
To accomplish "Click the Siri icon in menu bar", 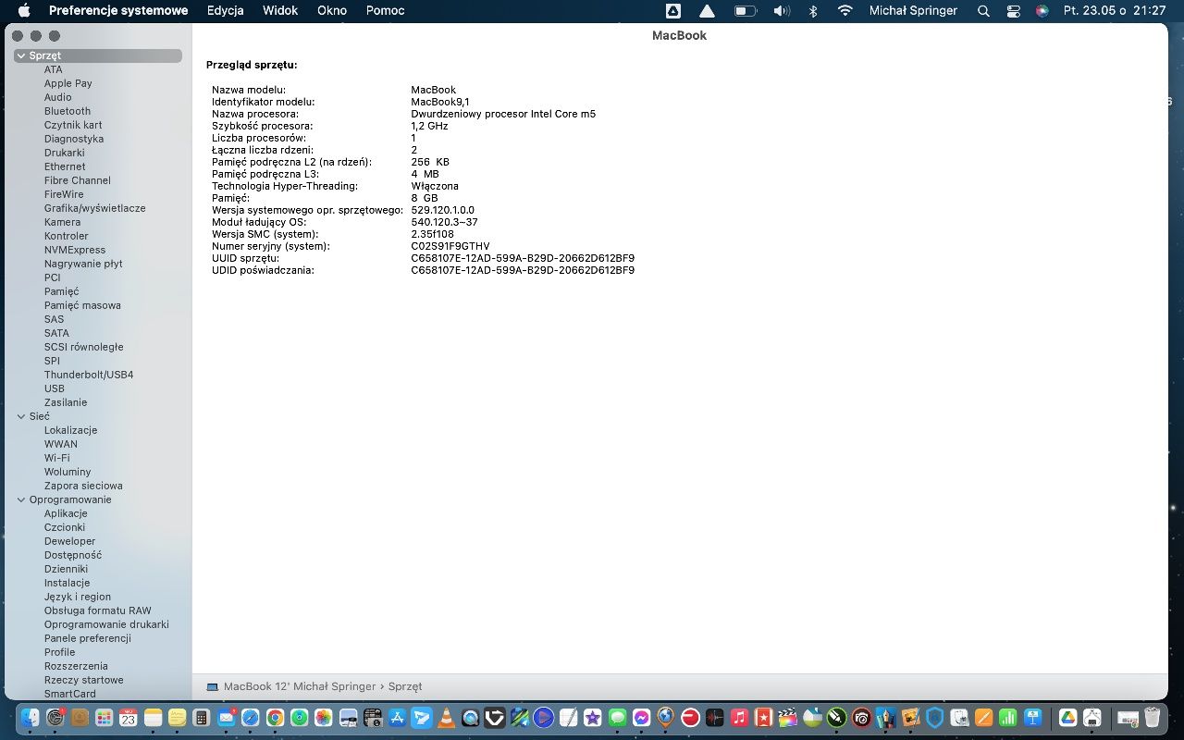I will click(x=1042, y=11).
